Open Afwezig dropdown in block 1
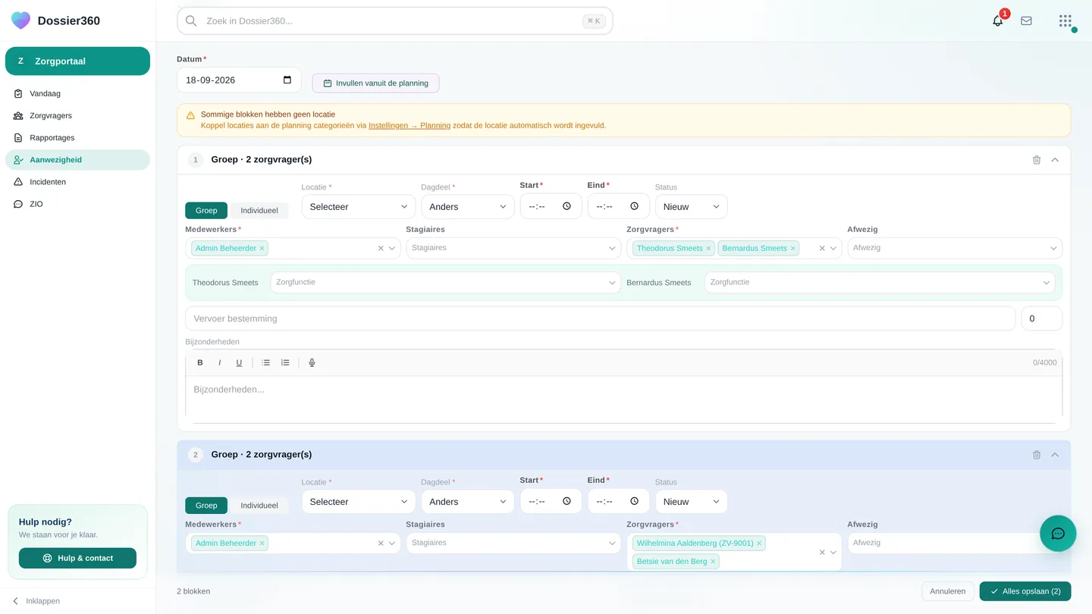Image resolution: width=1092 pixels, height=614 pixels. pyautogui.click(x=955, y=248)
